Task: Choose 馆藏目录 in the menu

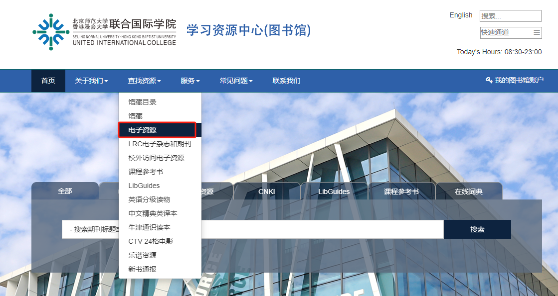Action: (143, 102)
